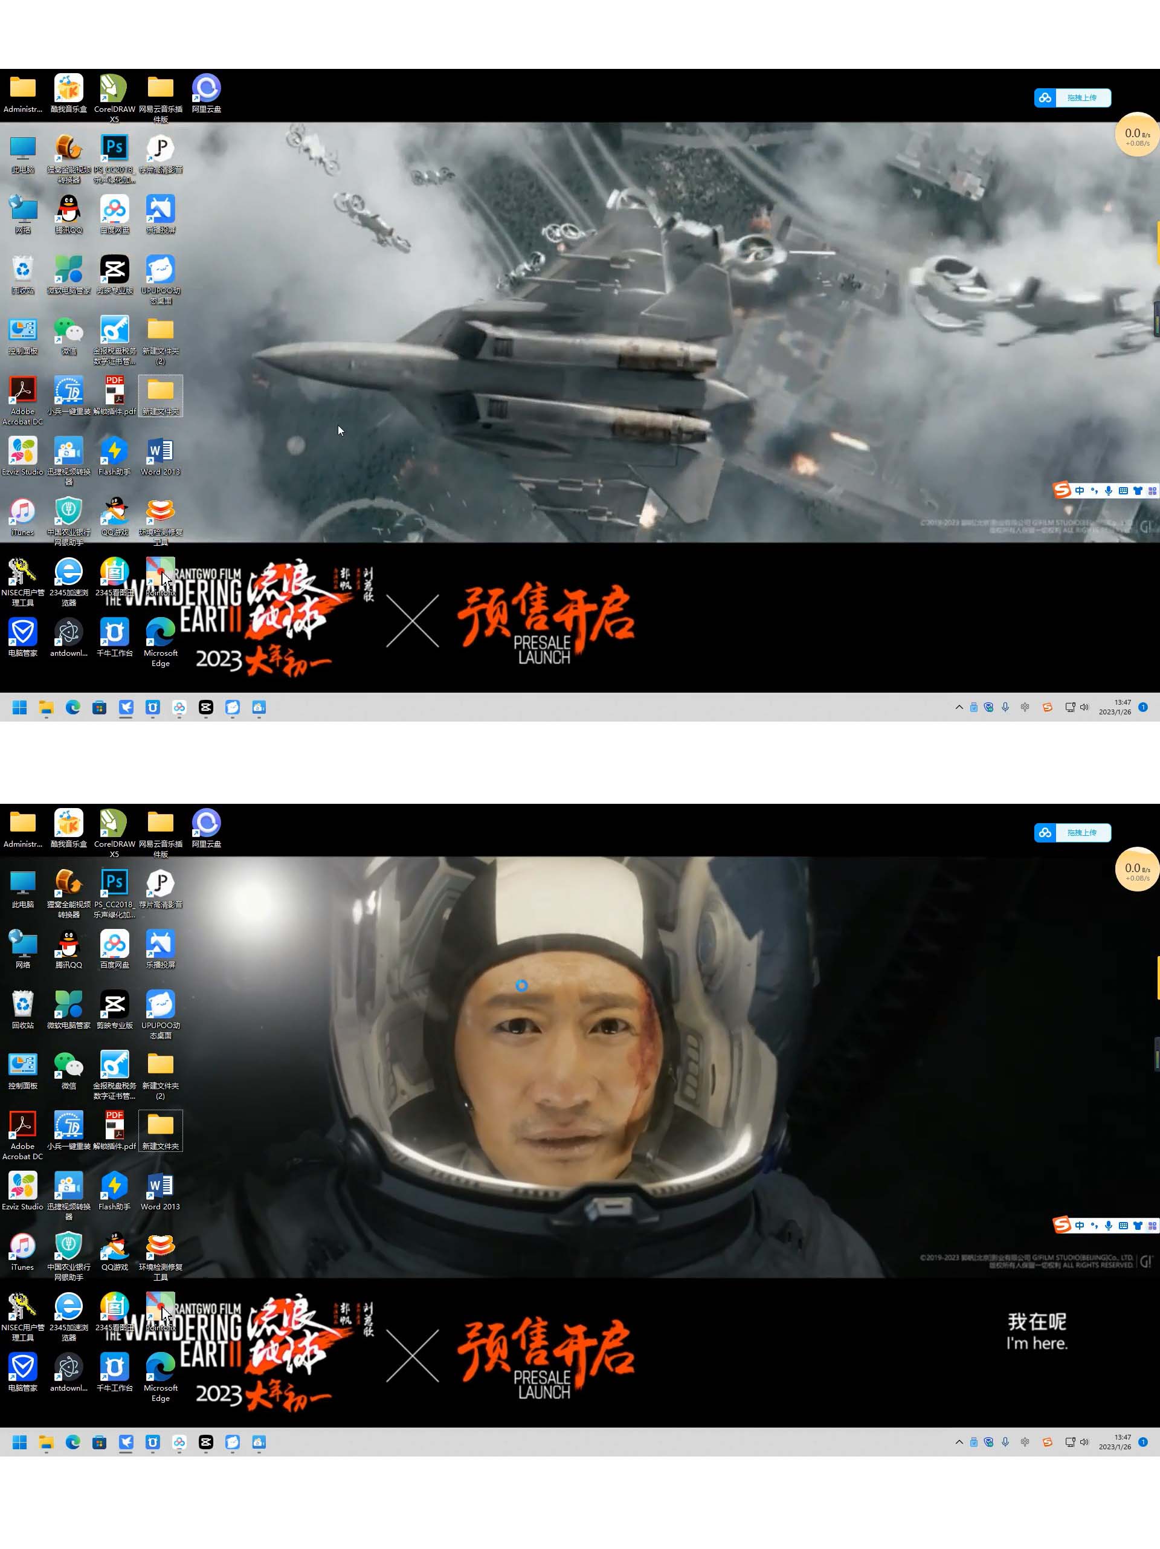Expand hidden tray icons chevron, lower taskbar

click(x=959, y=1442)
